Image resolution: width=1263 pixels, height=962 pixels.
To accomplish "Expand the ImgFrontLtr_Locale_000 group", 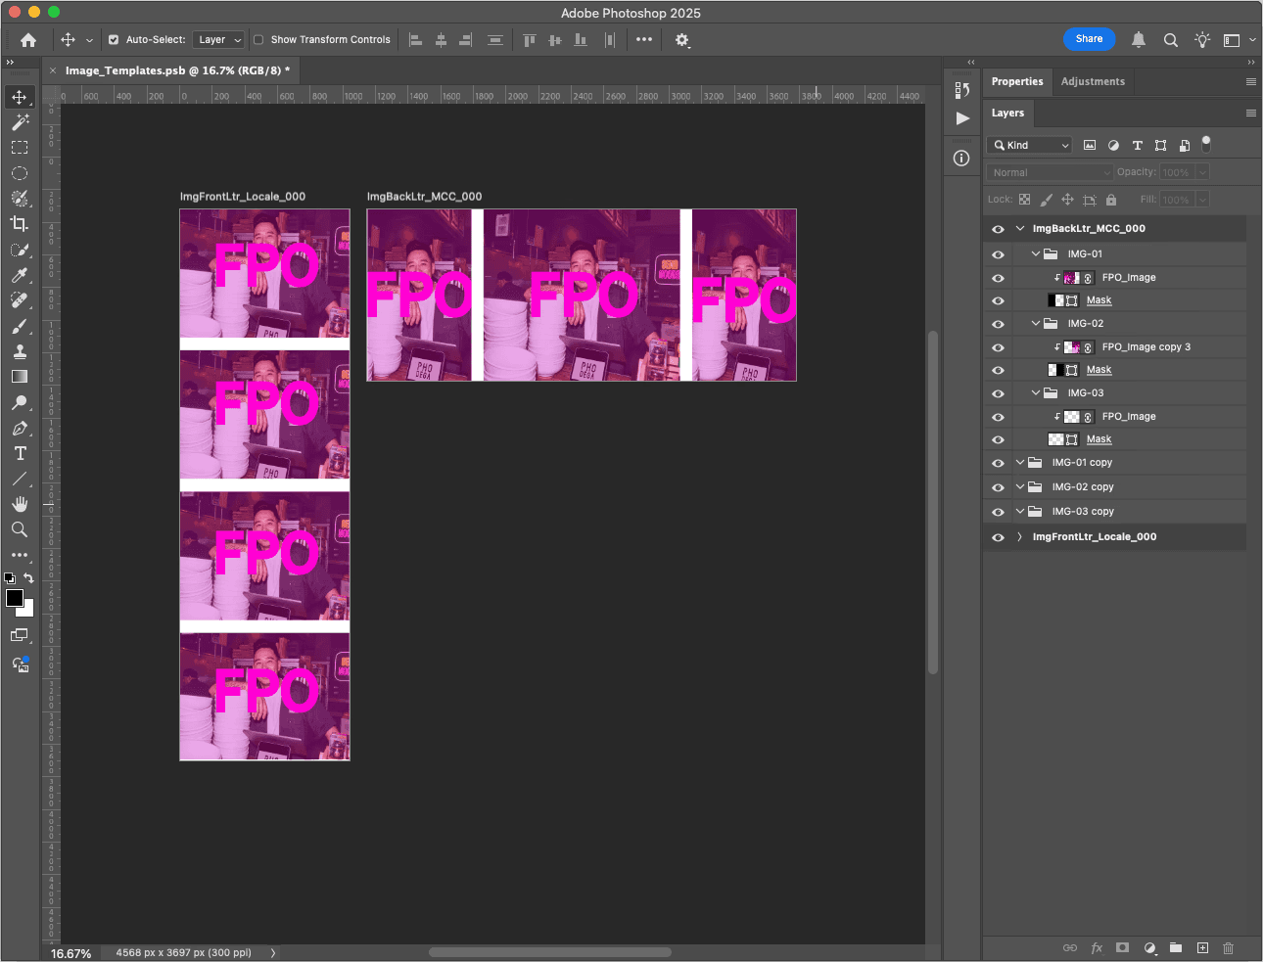I will pyautogui.click(x=1020, y=537).
